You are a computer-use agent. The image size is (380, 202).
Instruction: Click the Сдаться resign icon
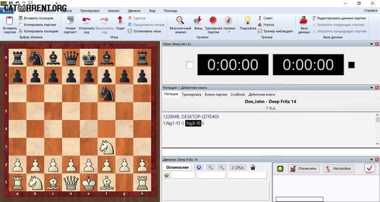pyautogui.click(x=130, y=18)
